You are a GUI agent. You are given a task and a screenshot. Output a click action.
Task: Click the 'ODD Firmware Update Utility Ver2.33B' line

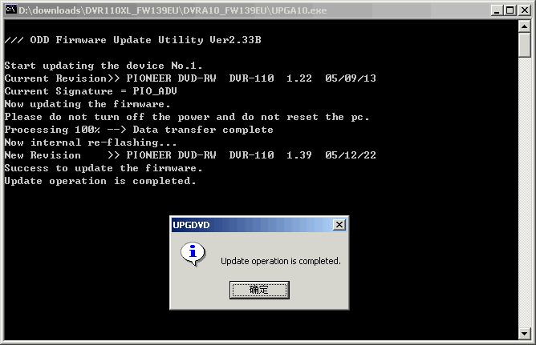133,40
